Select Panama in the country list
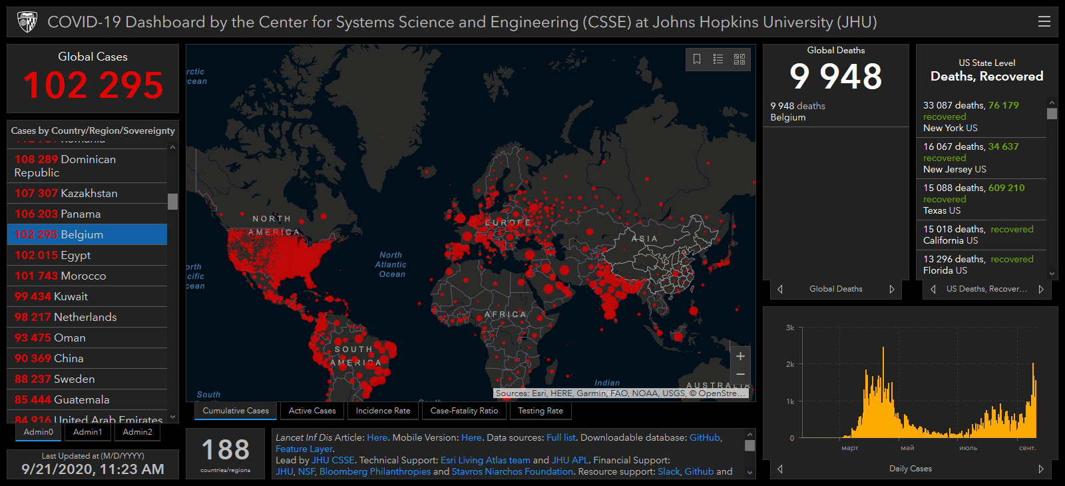Image resolution: width=1065 pixels, height=486 pixels. pos(87,214)
